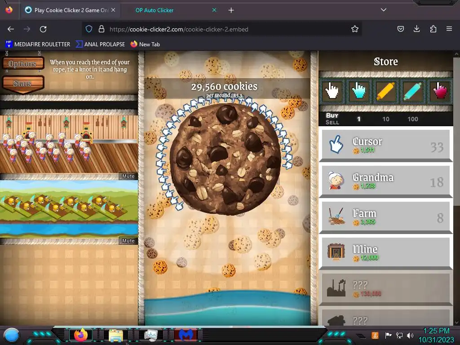Viewport: 460px width, 345px height.
Task: Open the clock showing 1:25 PM
Action: (x=437, y=335)
